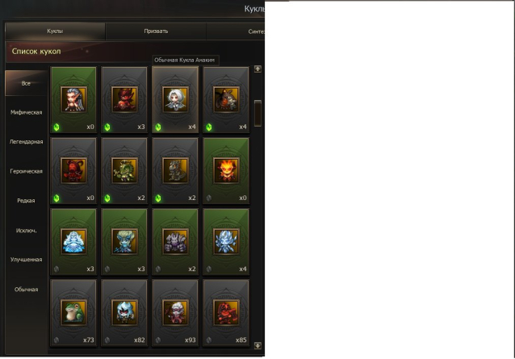Click the ice crystal doll with x4

pyautogui.click(x=226, y=242)
